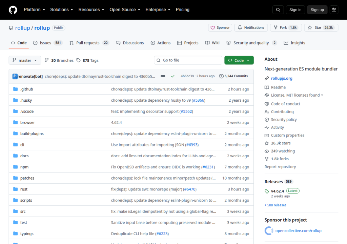Open the Pricing link
This screenshot has width=347, height=244.
point(183,10)
